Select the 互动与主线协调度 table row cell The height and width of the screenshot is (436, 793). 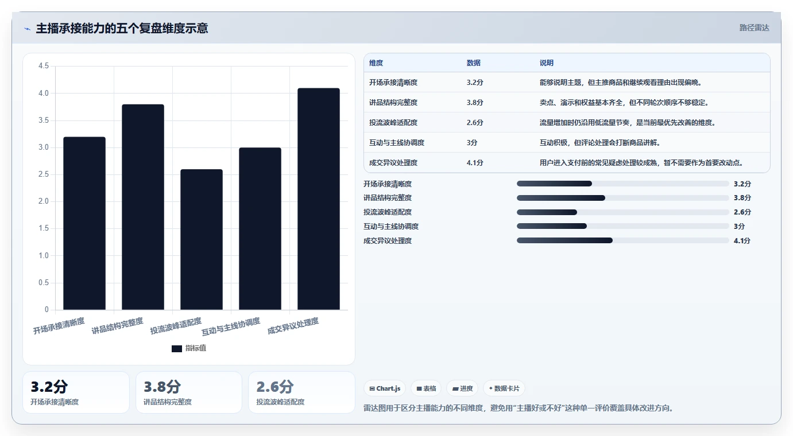[x=397, y=143]
